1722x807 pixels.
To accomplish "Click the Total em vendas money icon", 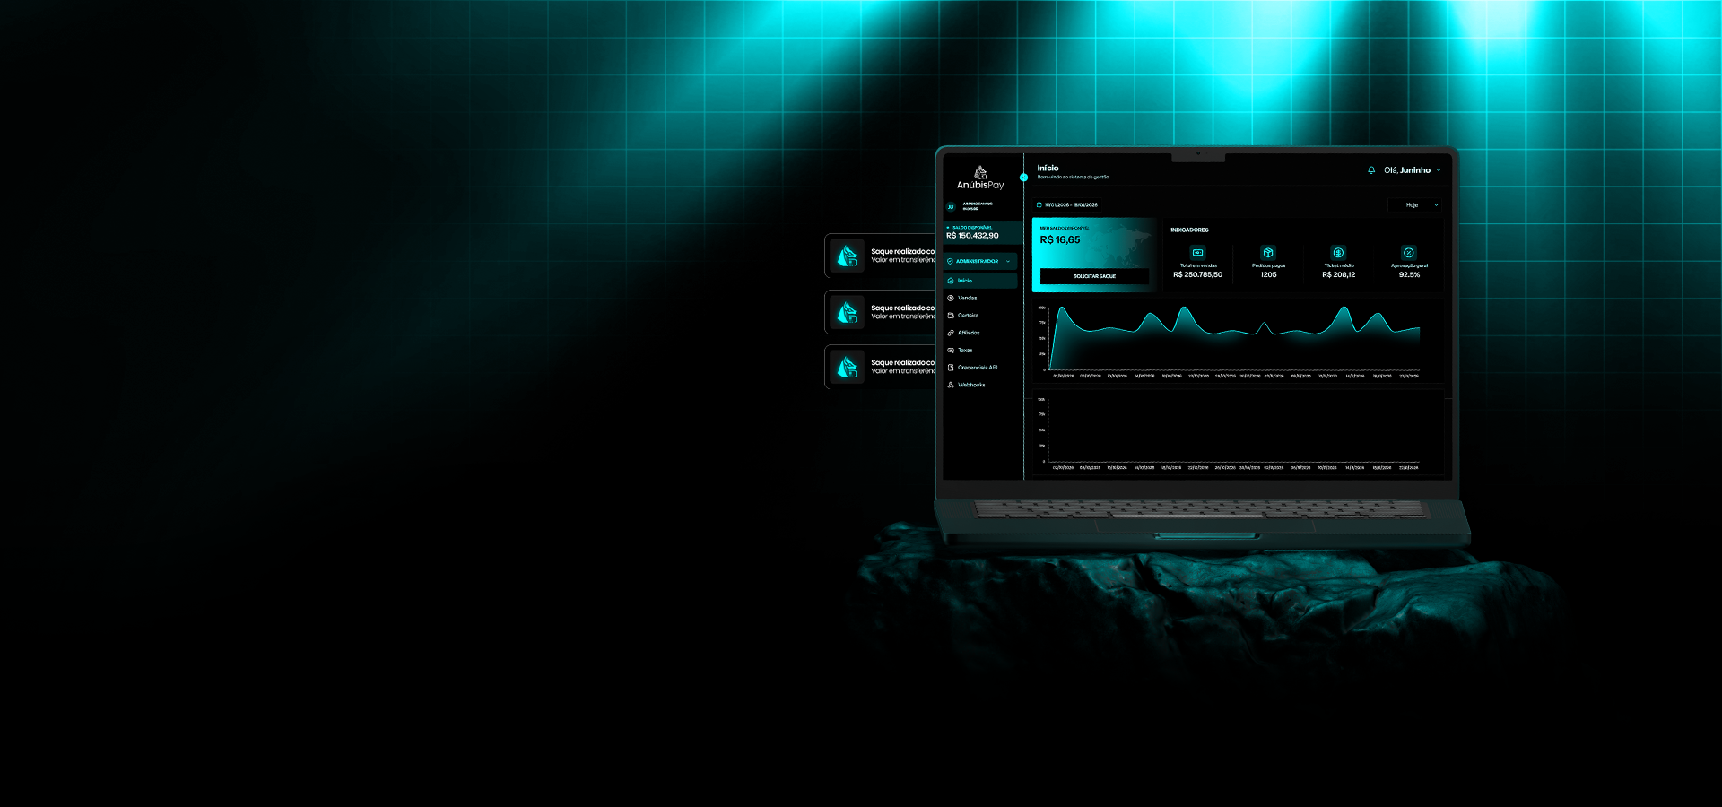I will [1197, 253].
